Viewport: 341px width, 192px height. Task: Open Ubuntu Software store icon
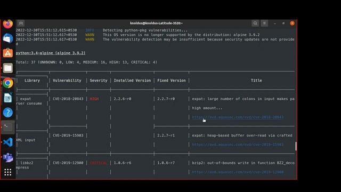[8, 53]
